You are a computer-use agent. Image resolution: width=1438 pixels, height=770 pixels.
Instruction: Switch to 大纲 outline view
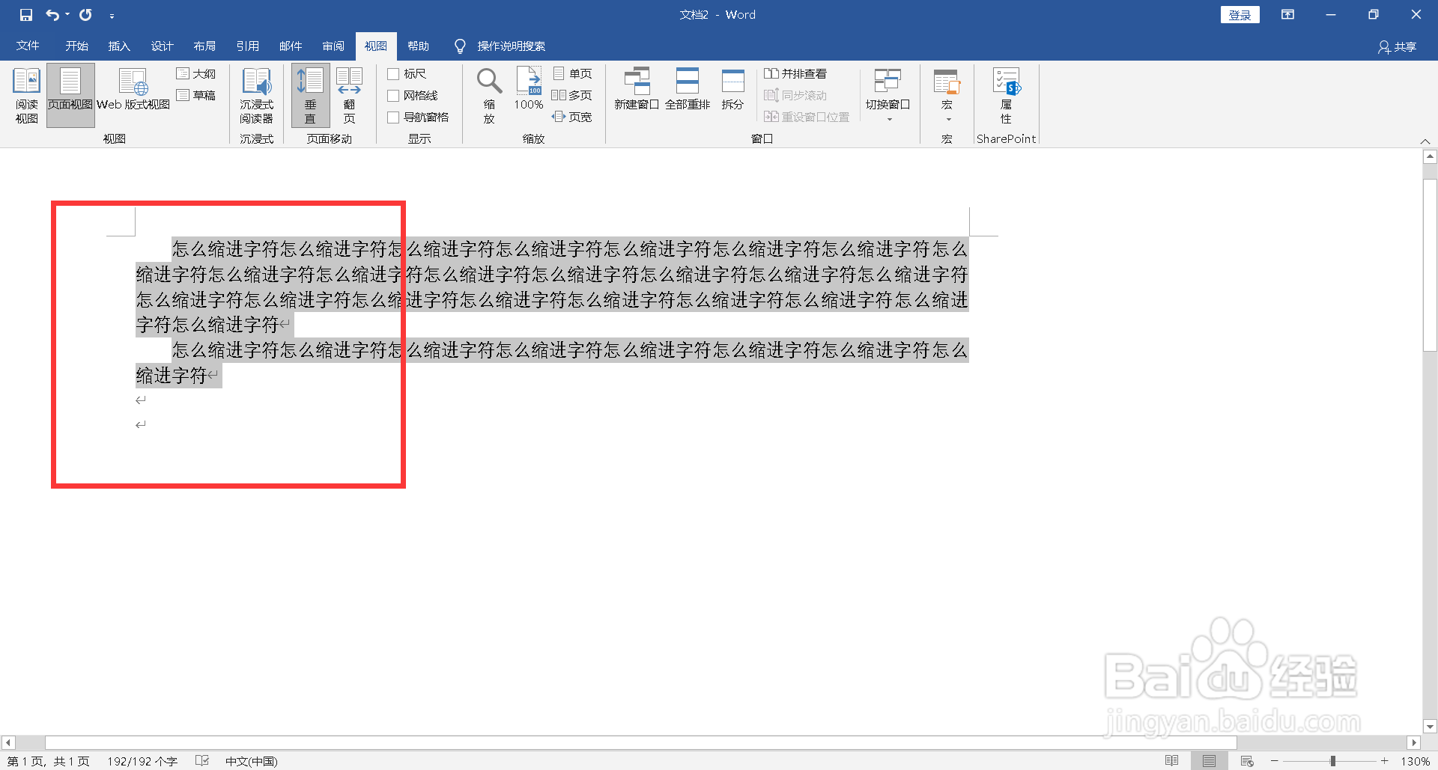pos(196,74)
